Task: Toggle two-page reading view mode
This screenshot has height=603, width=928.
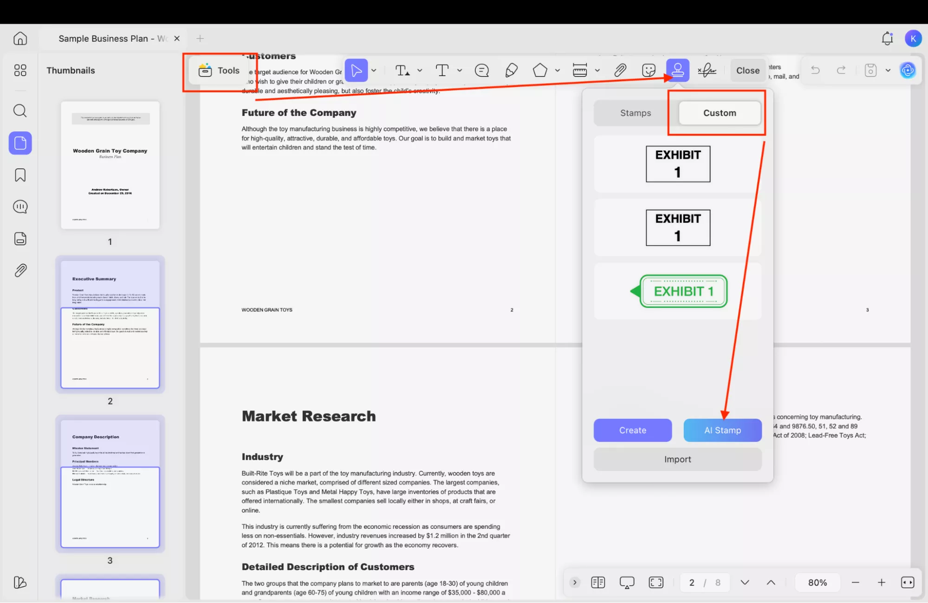Action: click(598, 582)
